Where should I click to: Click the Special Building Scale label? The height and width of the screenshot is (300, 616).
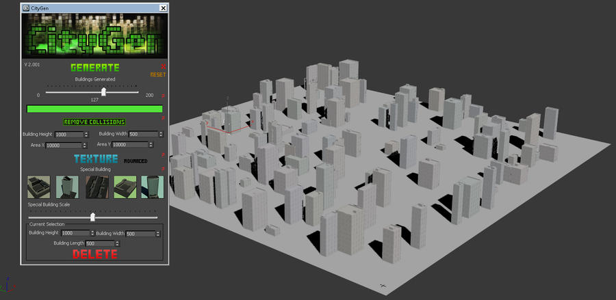pos(49,205)
